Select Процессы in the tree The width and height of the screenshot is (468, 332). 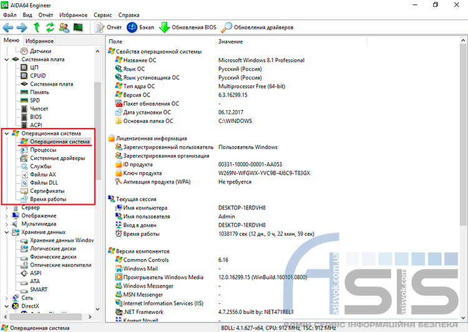click(43, 150)
